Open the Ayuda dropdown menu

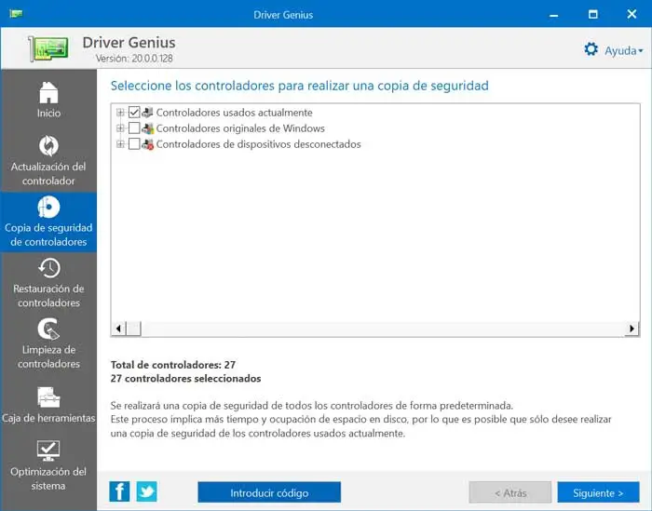(x=623, y=50)
